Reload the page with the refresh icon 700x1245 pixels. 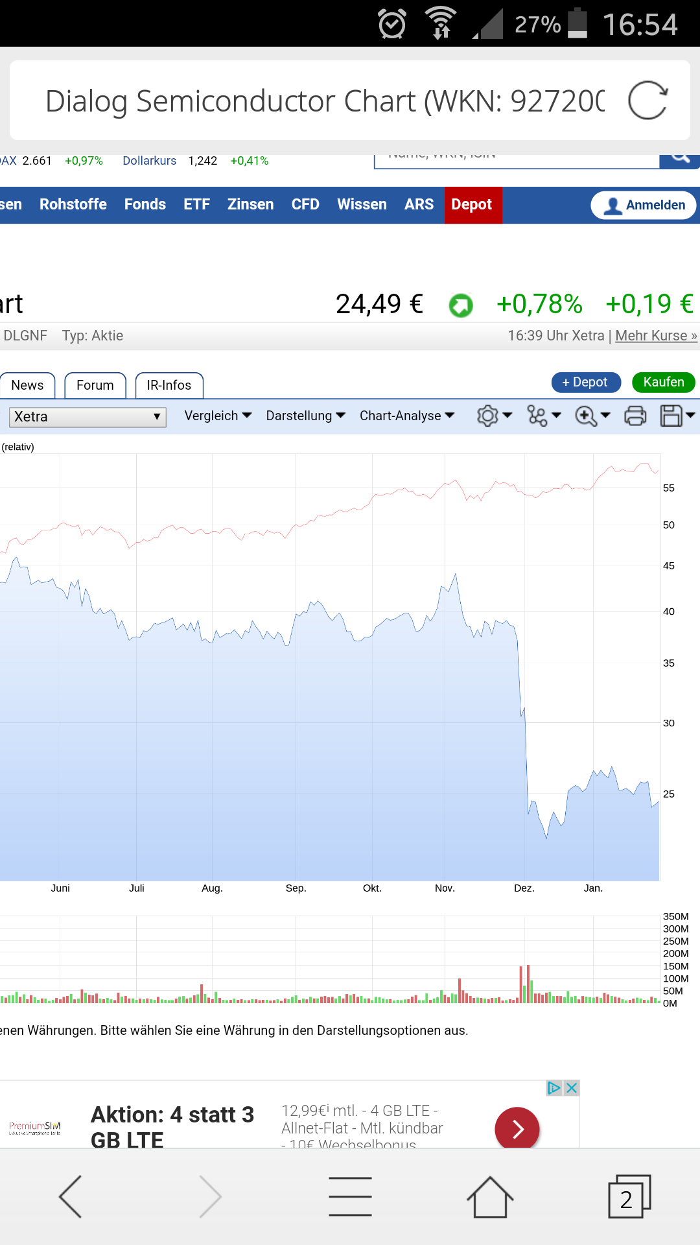(x=647, y=101)
